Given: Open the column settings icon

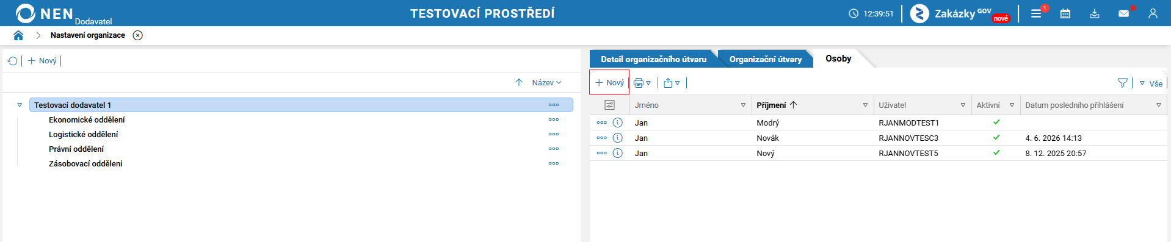Looking at the screenshot, I should click(x=609, y=105).
